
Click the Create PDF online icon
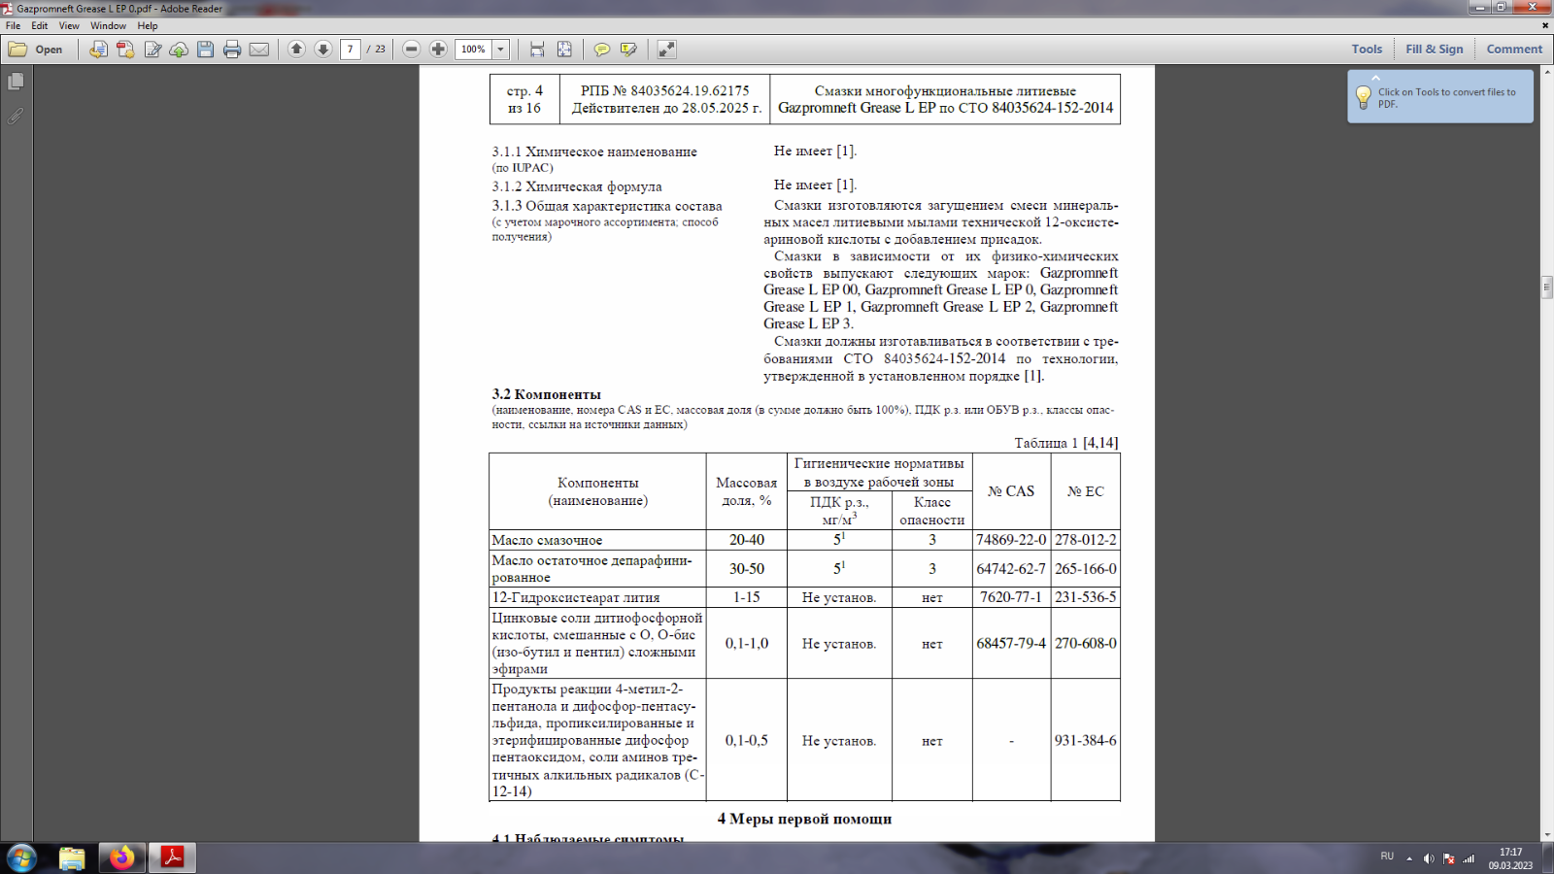[125, 50]
